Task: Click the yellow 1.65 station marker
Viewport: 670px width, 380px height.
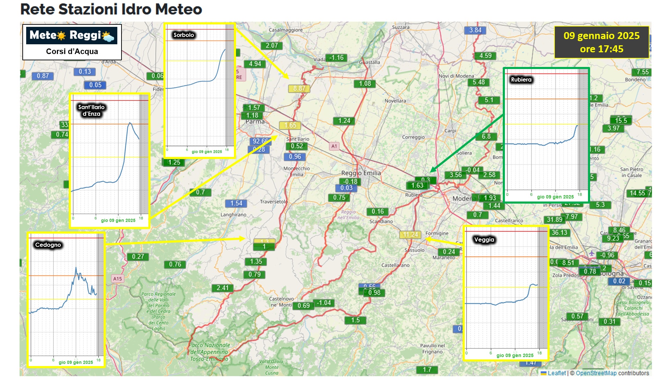Action: 290,126
